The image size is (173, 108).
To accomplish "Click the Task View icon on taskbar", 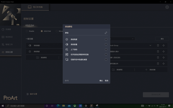I will 52,106.
